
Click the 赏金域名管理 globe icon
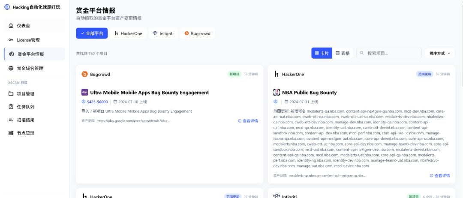[11, 69]
